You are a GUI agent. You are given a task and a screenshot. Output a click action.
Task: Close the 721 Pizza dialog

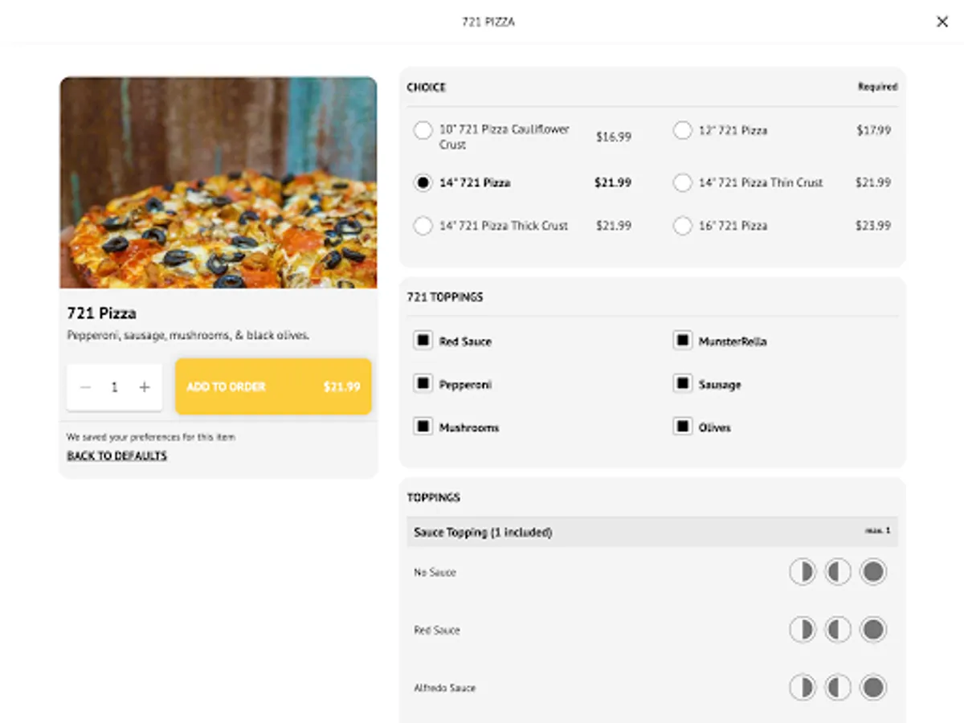942,22
